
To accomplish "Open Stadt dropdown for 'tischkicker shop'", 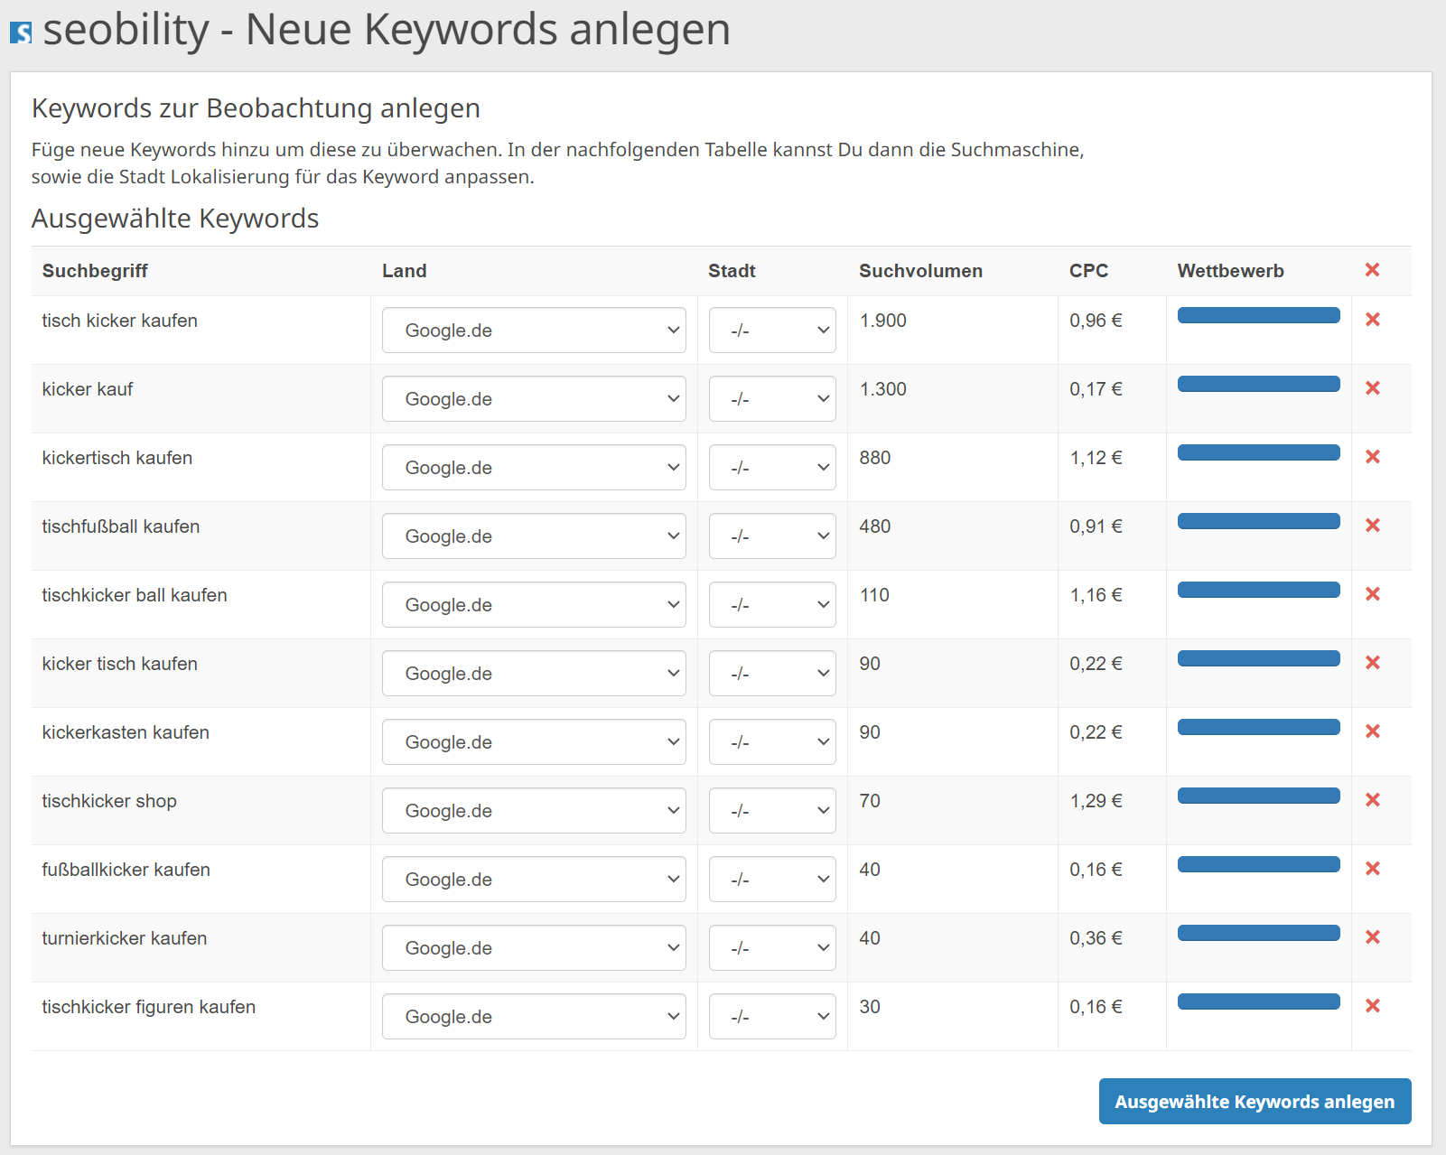I will tap(772, 811).
